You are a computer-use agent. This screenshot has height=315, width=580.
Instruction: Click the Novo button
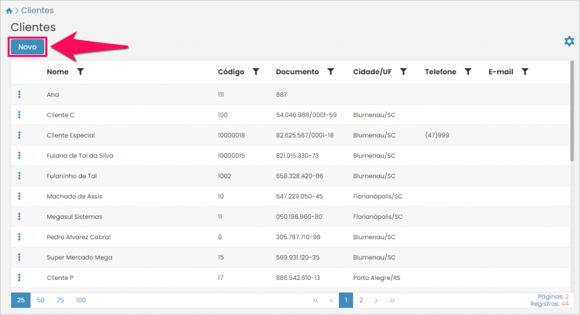pos(27,47)
